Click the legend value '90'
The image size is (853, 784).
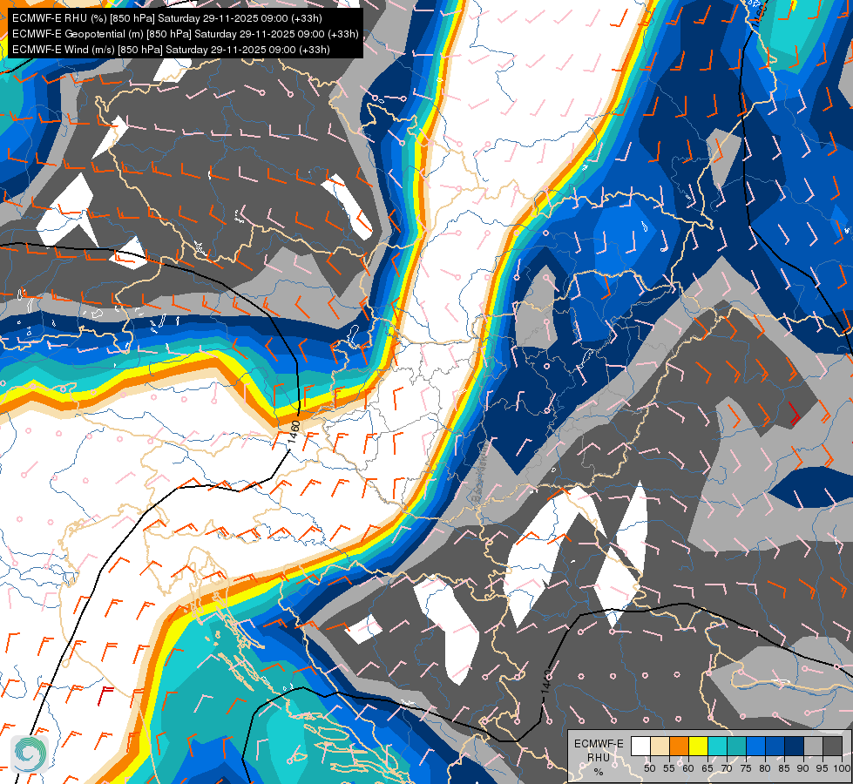point(803,768)
